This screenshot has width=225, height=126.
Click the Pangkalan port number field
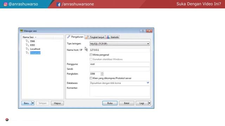(95, 74)
